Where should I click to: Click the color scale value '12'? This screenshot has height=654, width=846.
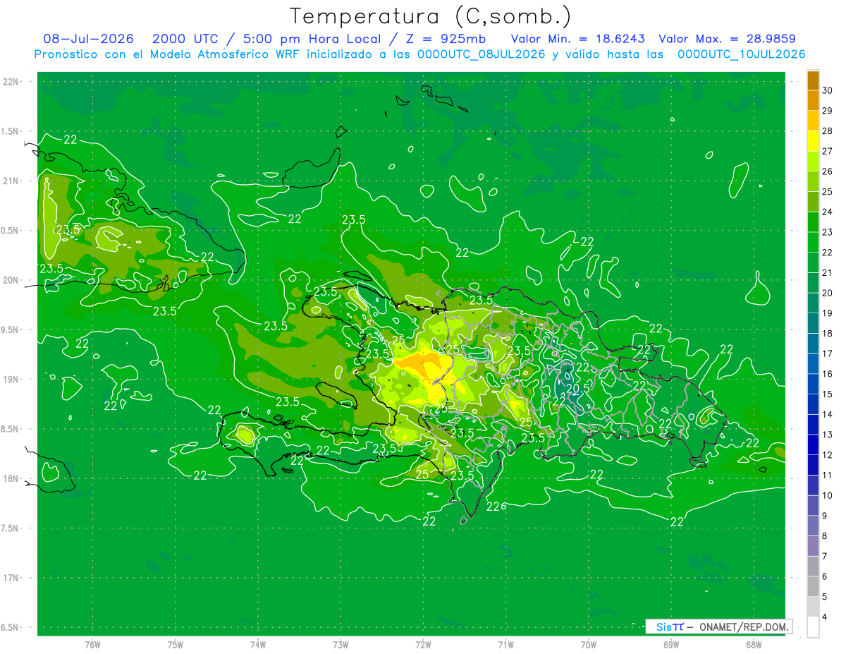(828, 454)
